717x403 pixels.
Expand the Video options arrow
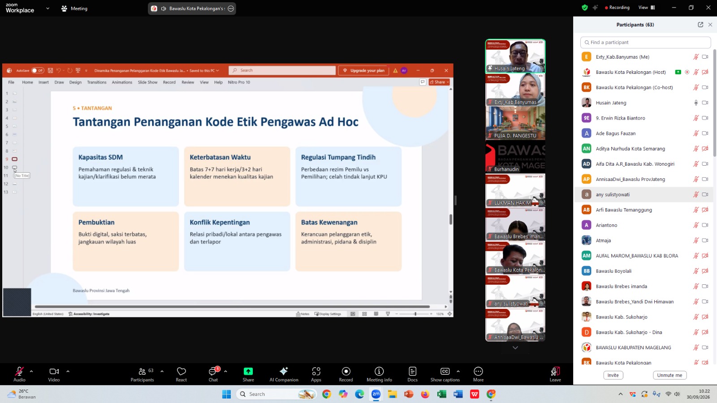tap(68, 371)
